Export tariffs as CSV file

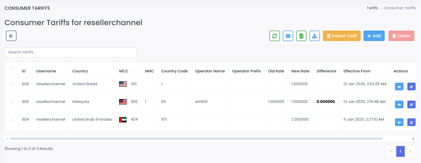coord(301,36)
